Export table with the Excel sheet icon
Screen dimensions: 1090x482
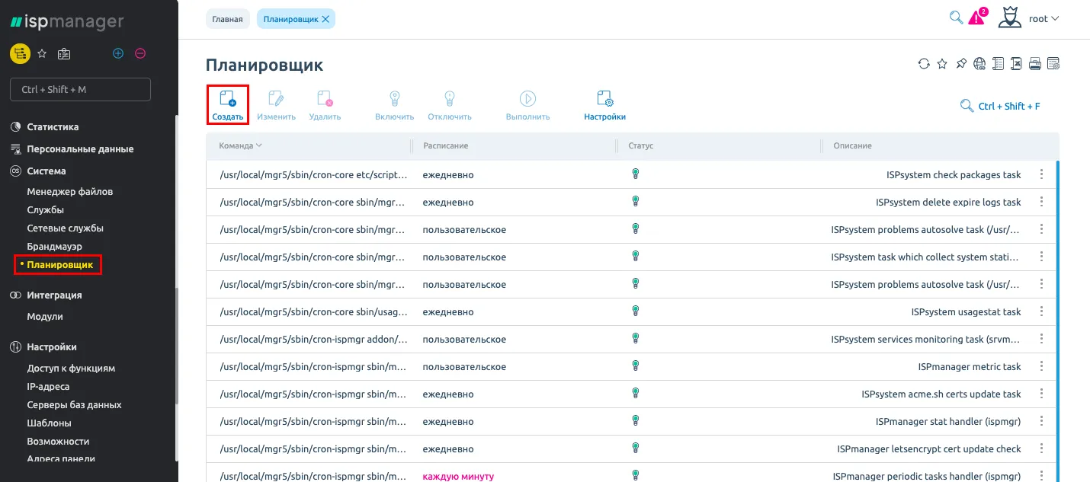click(x=1016, y=64)
